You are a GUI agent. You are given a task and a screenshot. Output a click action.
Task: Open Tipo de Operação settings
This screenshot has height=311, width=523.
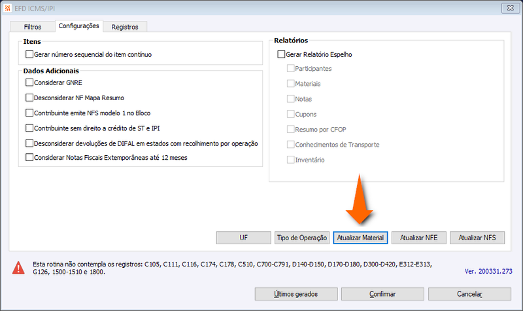coord(302,238)
